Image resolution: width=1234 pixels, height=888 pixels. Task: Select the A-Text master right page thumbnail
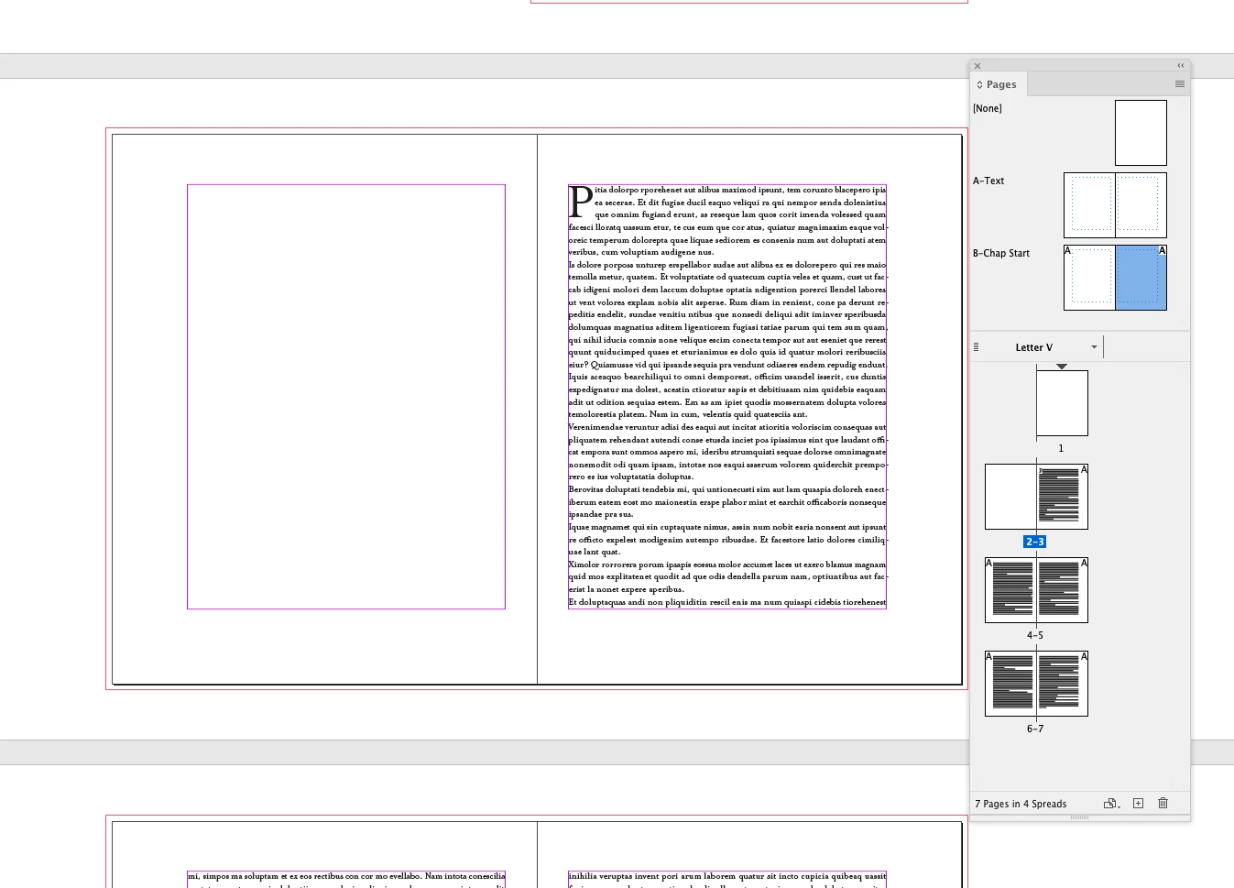1141,205
